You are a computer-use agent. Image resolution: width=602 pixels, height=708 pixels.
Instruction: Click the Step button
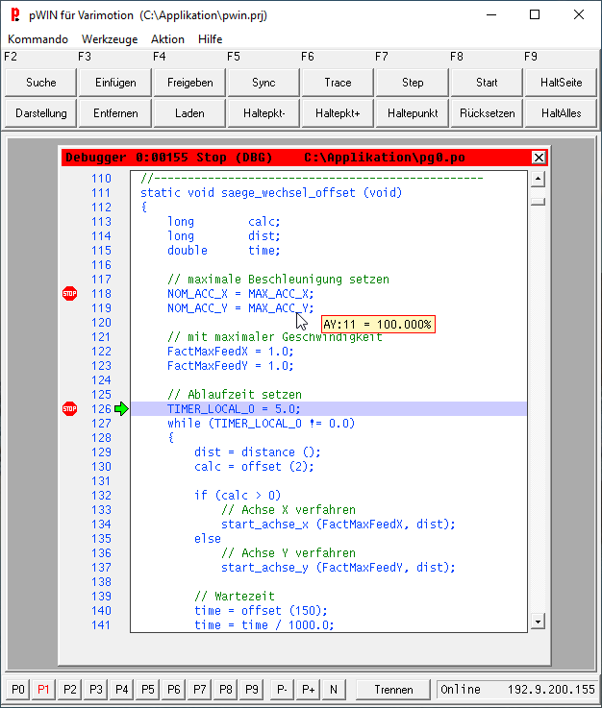coord(413,83)
